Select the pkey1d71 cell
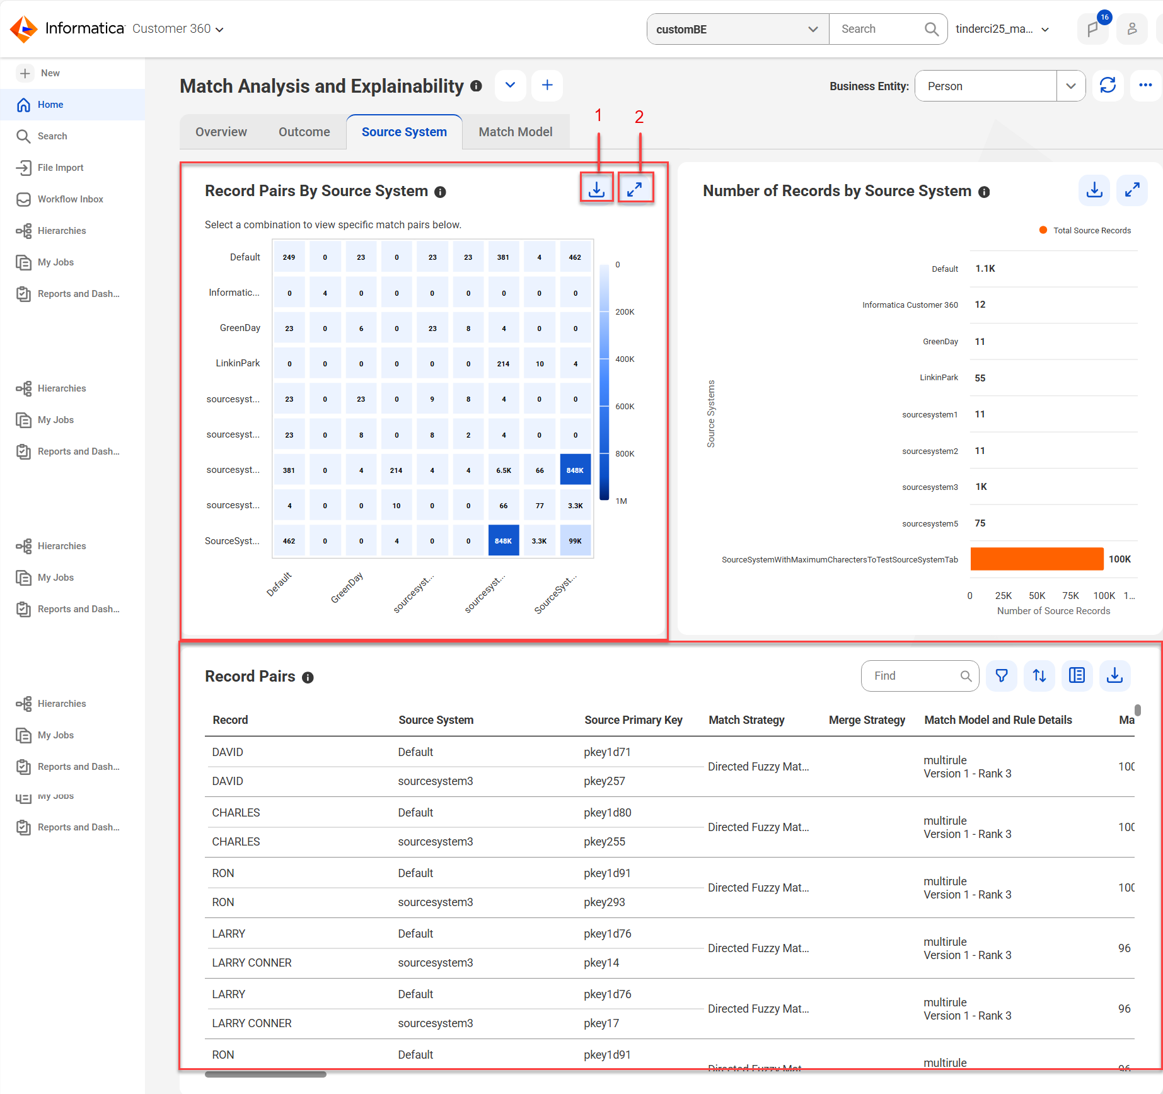Image resolution: width=1163 pixels, height=1094 pixels. click(607, 752)
